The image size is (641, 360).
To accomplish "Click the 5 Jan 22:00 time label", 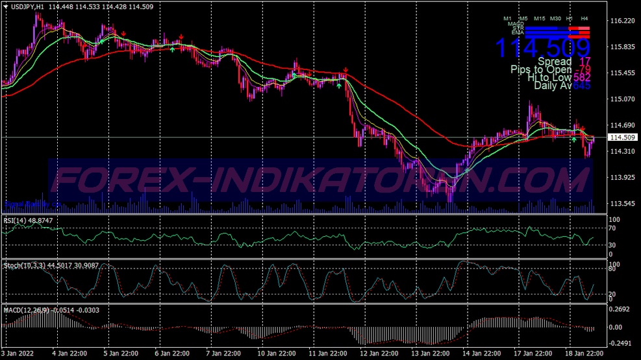I will click(x=121, y=354).
